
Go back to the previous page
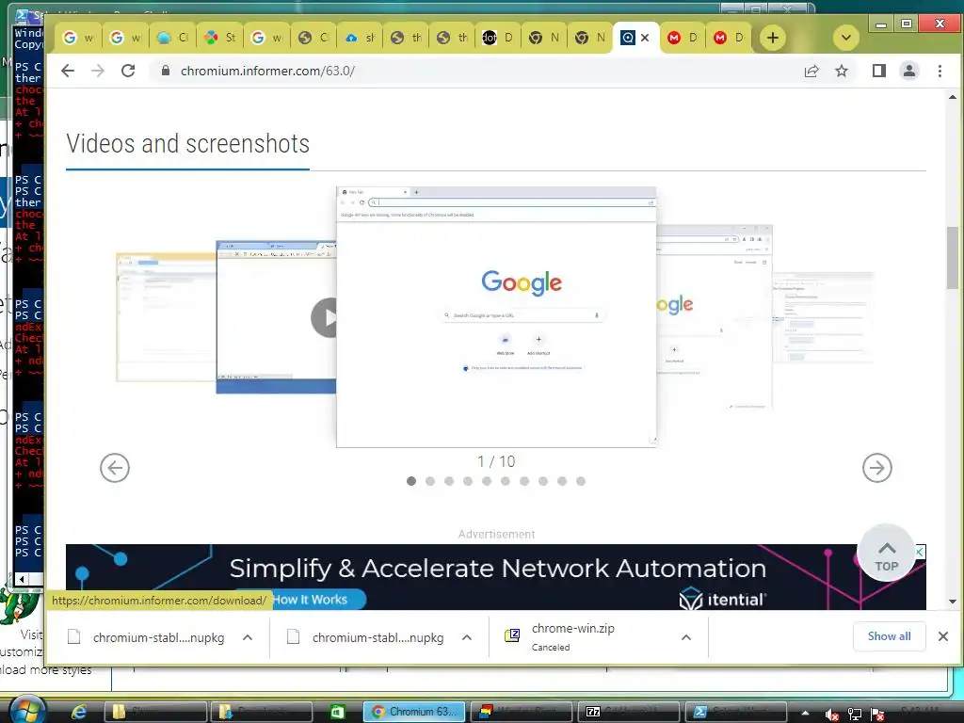[68, 71]
